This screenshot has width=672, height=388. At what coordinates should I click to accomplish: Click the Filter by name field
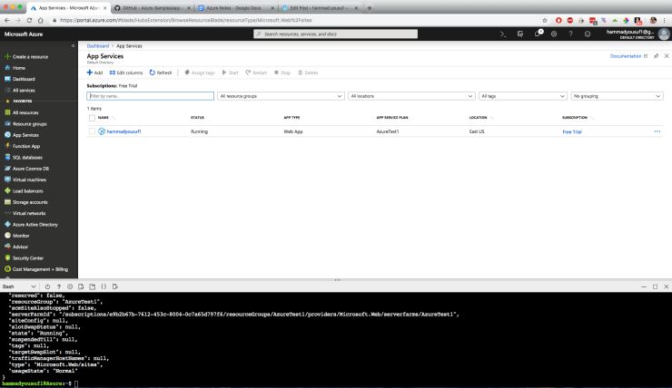point(150,95)
